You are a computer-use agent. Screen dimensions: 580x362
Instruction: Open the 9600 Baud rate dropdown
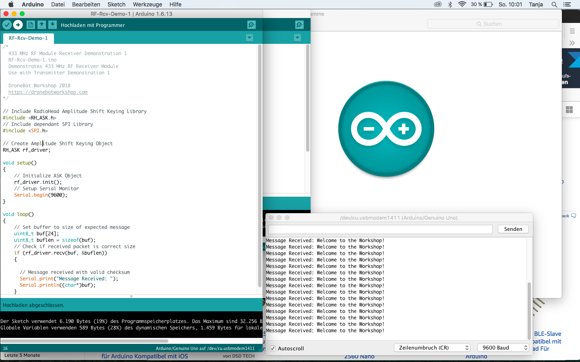click(503, 348)
